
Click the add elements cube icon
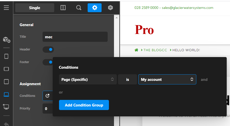click(x=6, y=40)
